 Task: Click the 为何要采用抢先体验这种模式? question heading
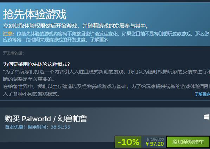click(36, 64)
